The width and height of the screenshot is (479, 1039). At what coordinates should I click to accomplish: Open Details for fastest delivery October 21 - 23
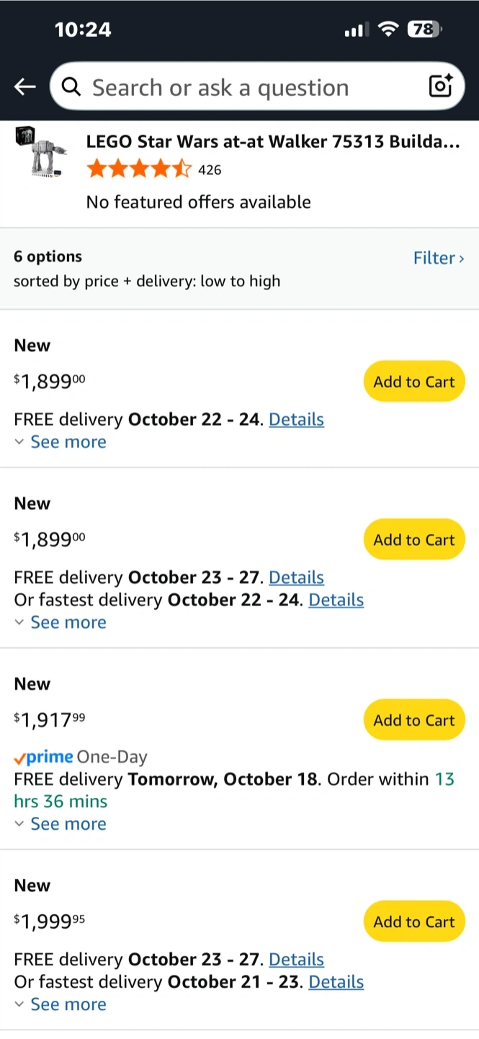tap(336, 981)
